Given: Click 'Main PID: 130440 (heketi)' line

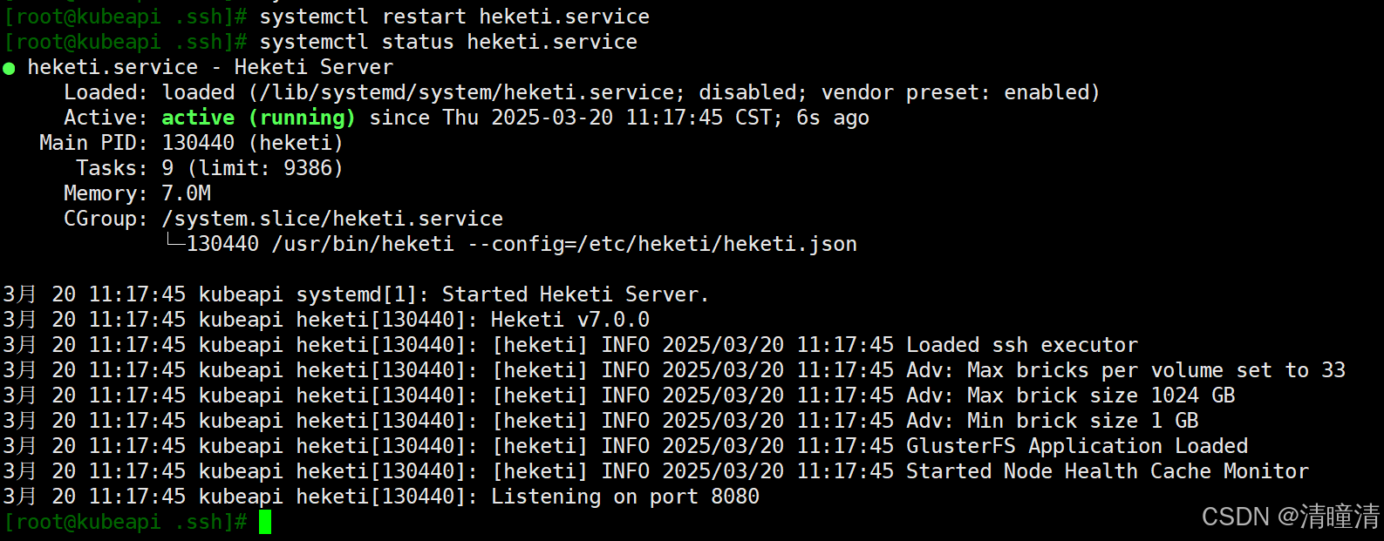Looking at the screenshot, I should pyautogui.click(x=191, y=143).
